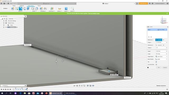Open the Design workspace dropdown
Image resolution: width=169 pixels, height=95 pixels.
point(5,8)
